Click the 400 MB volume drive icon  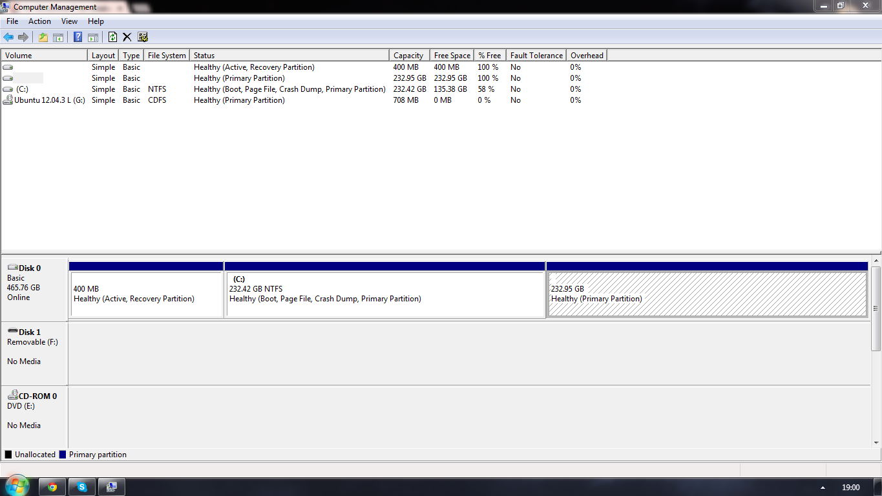point(8,67)
